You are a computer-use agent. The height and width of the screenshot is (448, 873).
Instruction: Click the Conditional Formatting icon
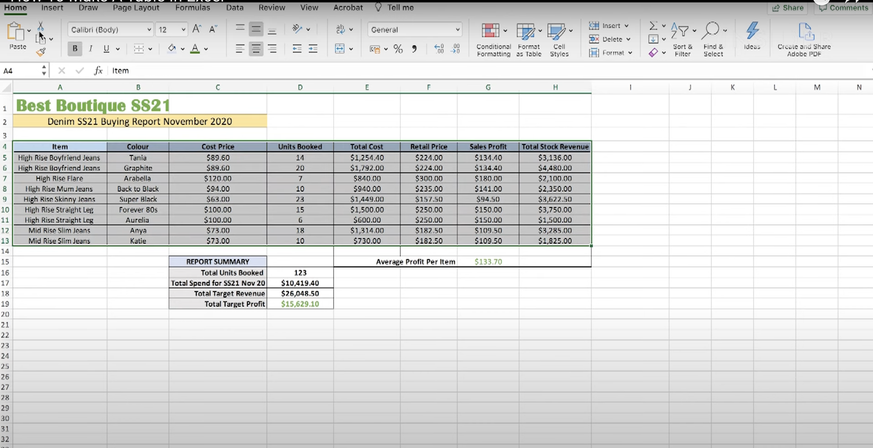click(x=491, y=31)
